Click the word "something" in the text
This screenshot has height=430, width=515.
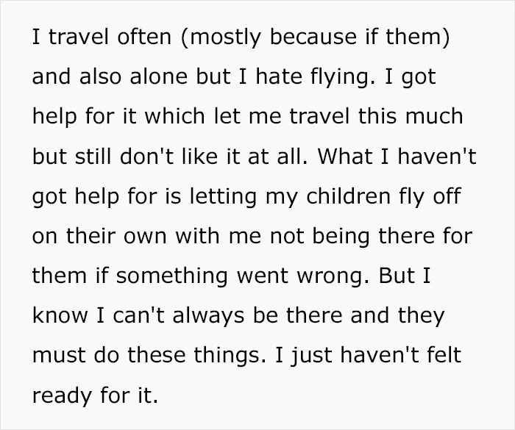(x=171, y=277)
